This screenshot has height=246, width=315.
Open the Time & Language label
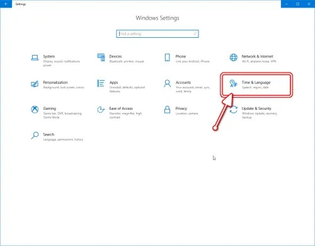tap(256, 83)
